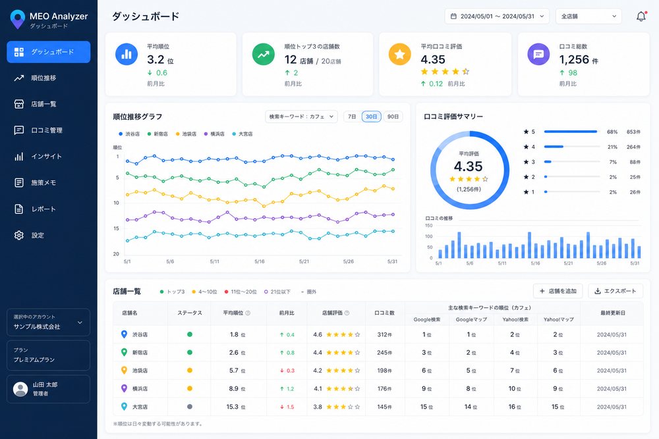
Task: Sort by the 最終更新日 column header
Action: (612, 313)
